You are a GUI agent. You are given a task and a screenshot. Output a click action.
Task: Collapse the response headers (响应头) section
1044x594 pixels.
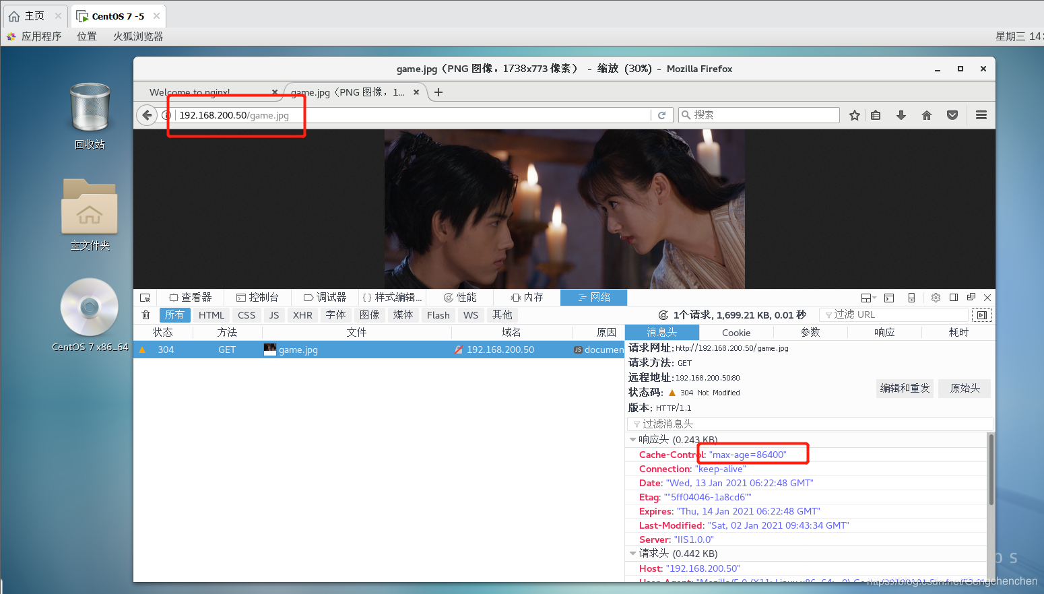point(633,440)
